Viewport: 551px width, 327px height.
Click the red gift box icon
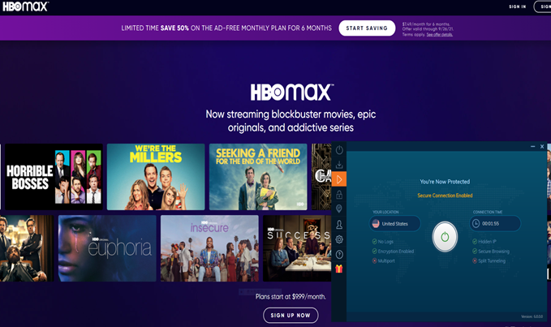(x=339, y=269)
